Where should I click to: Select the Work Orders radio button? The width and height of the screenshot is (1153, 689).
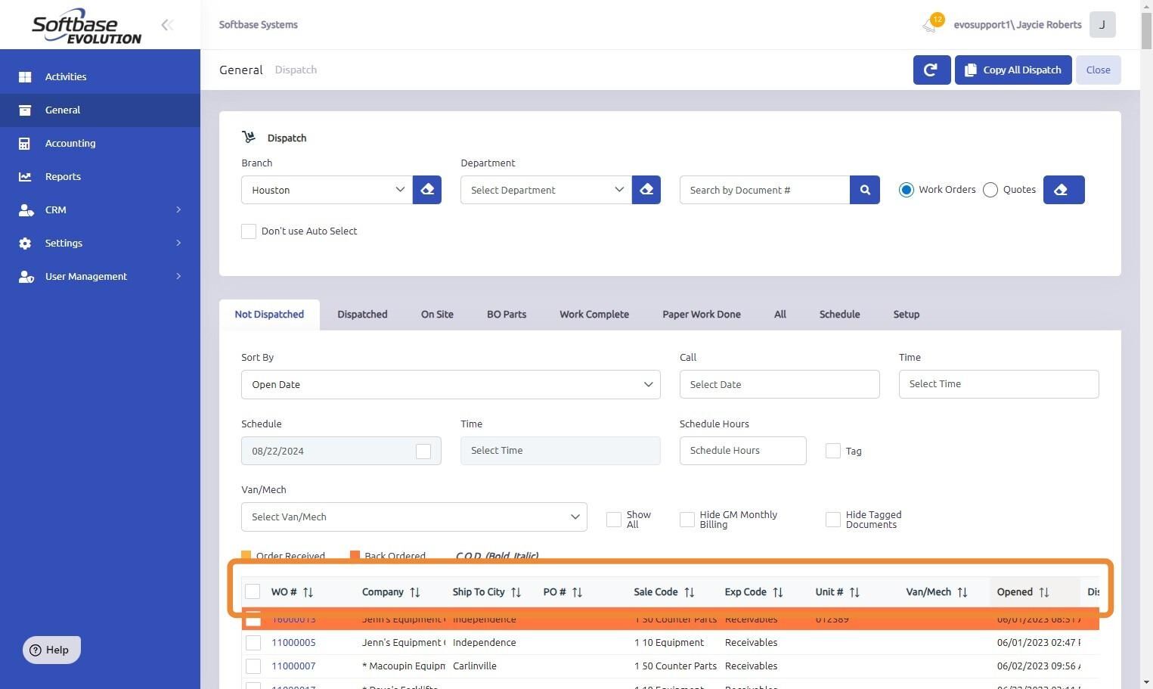point(907,190)
